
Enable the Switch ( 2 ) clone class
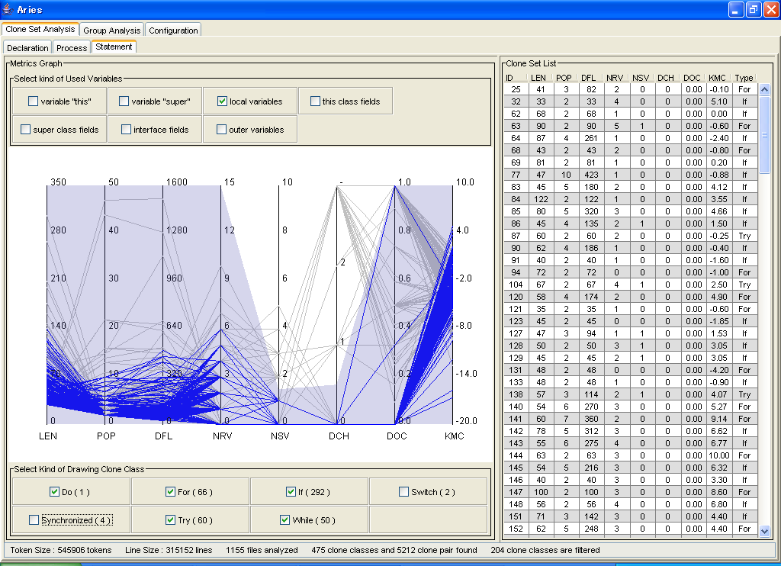[403, 492]
